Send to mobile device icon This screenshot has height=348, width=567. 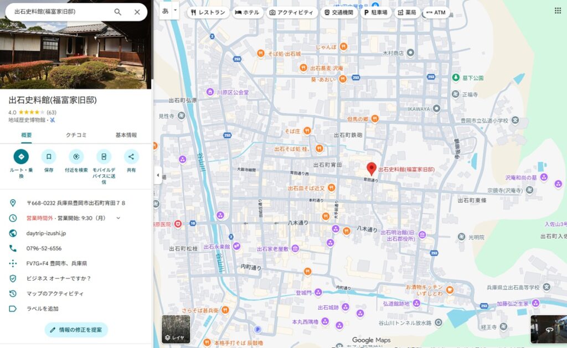[104, 157]
